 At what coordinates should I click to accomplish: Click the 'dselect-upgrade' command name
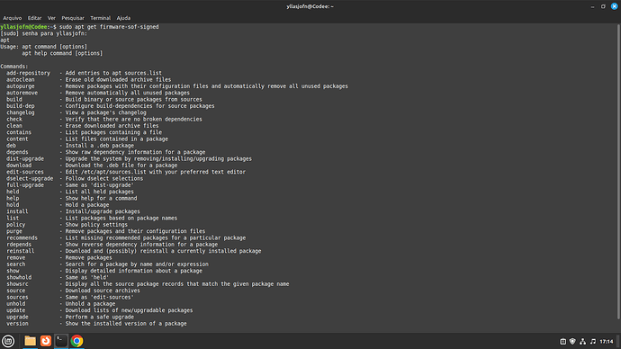30,178
